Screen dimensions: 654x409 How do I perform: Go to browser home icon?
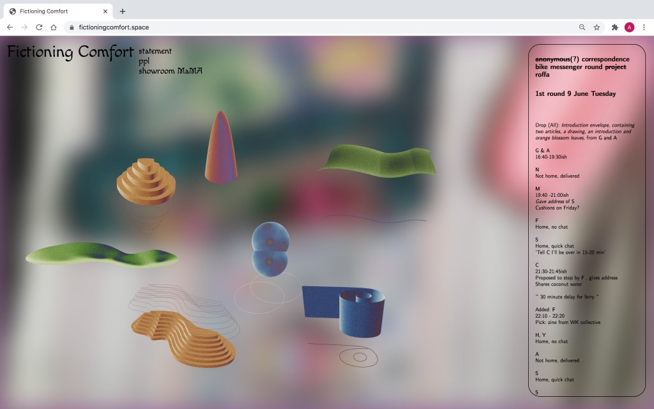tap(54, 27)
